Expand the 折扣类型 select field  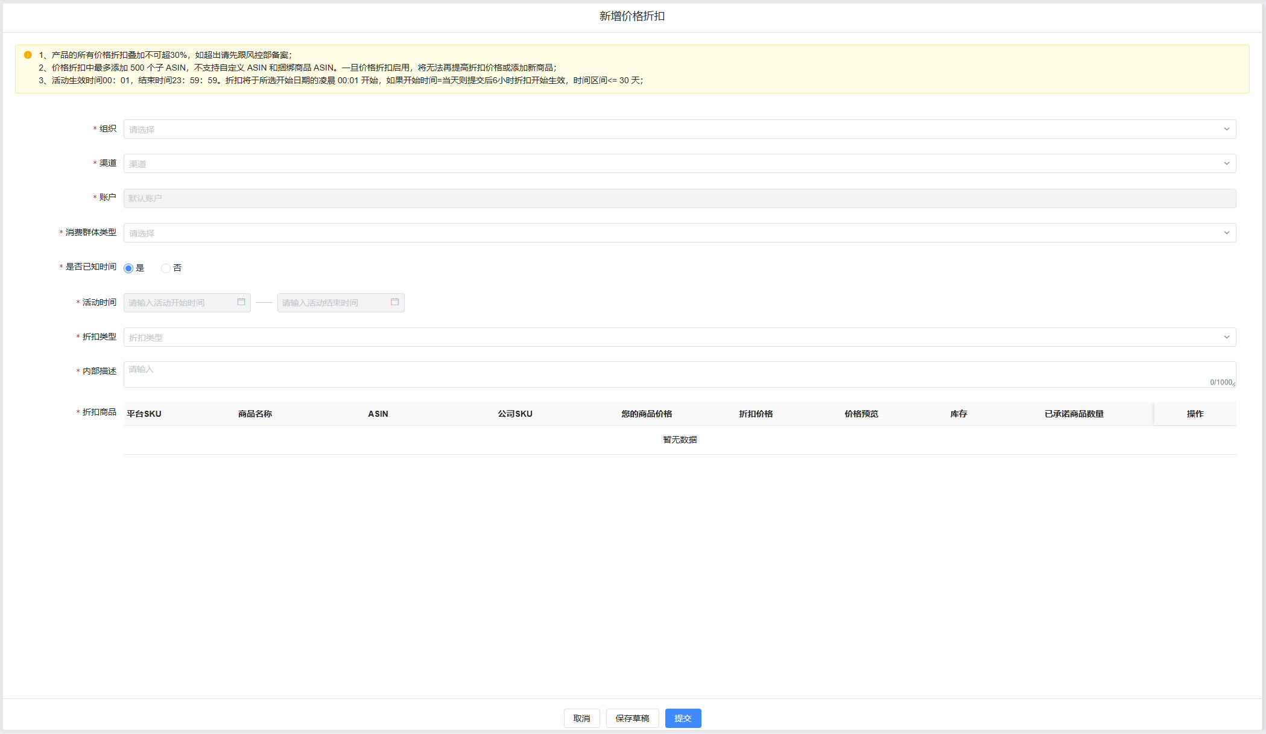(679, 337)
